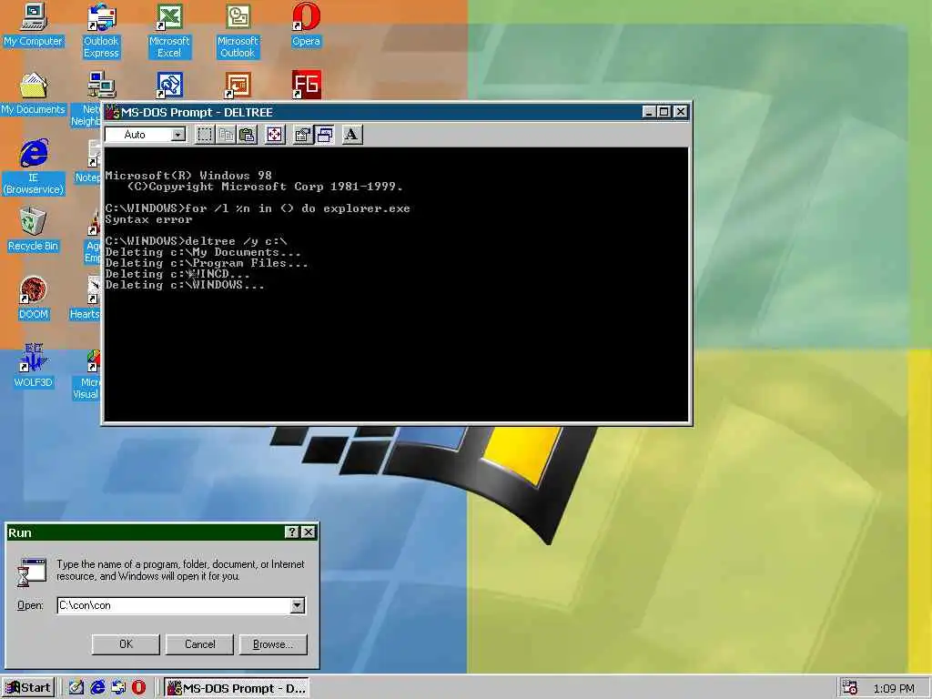The width and height of the screenshot is (932, 699).
Task: Click the 'Syntax error' line in console
Action: 148,219
